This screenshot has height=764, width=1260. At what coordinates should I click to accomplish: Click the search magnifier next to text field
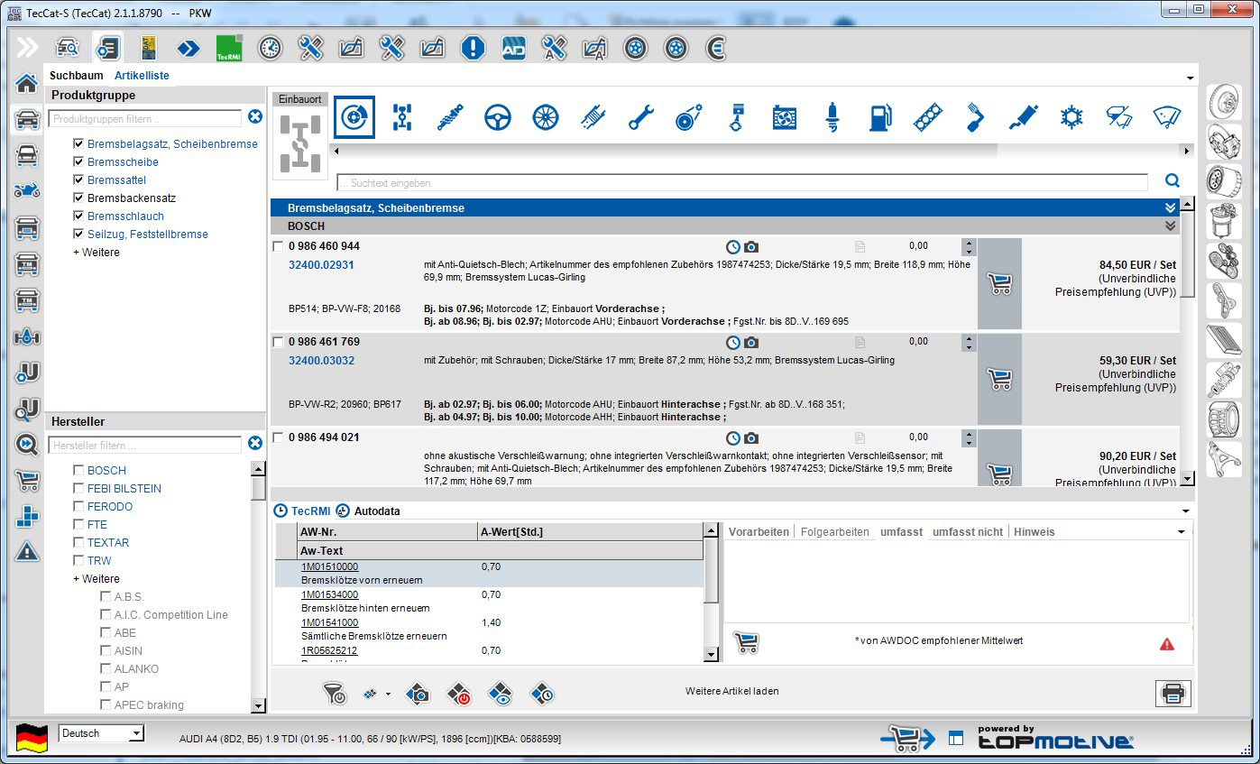[x=1173, y=181]
